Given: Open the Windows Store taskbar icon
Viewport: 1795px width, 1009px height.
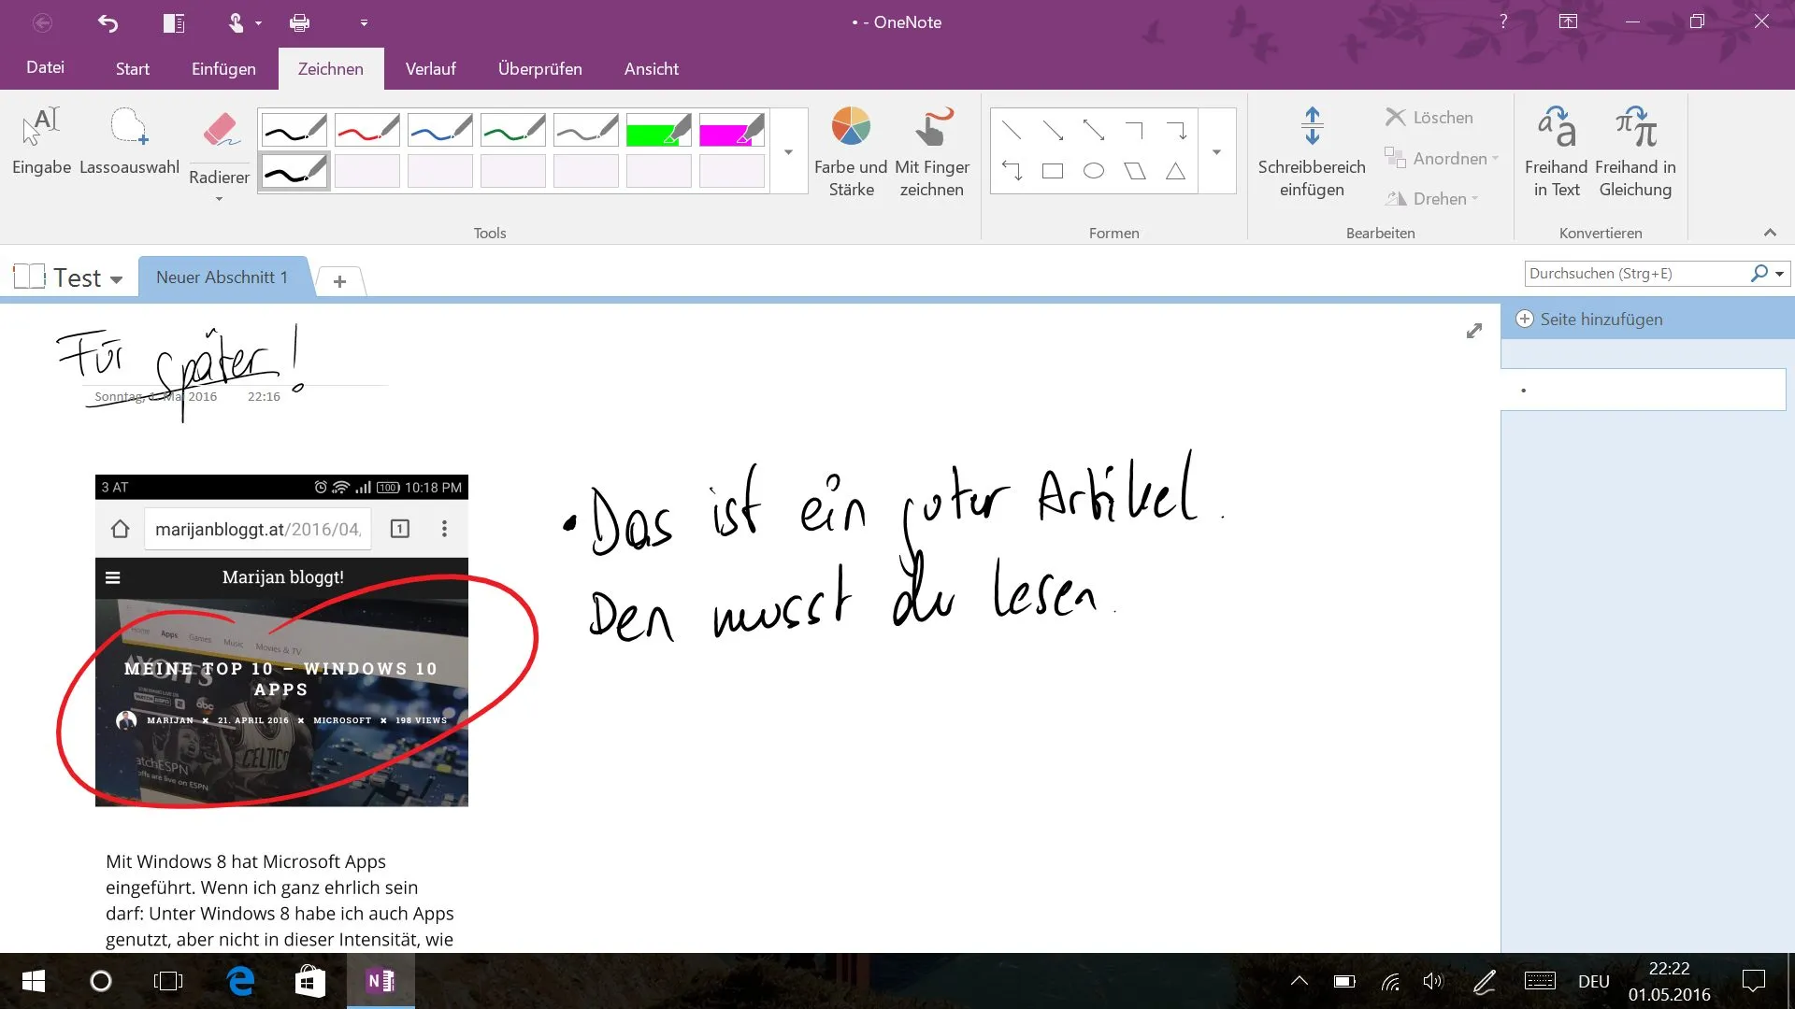Looking at the screenshot, I should click(x=310, y=981).
